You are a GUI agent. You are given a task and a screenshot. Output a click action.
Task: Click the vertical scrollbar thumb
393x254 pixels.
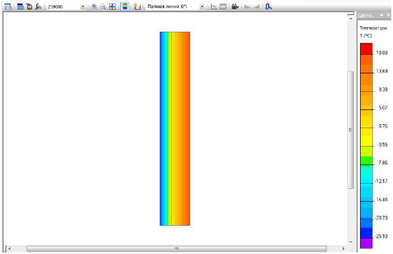point(351,130)
